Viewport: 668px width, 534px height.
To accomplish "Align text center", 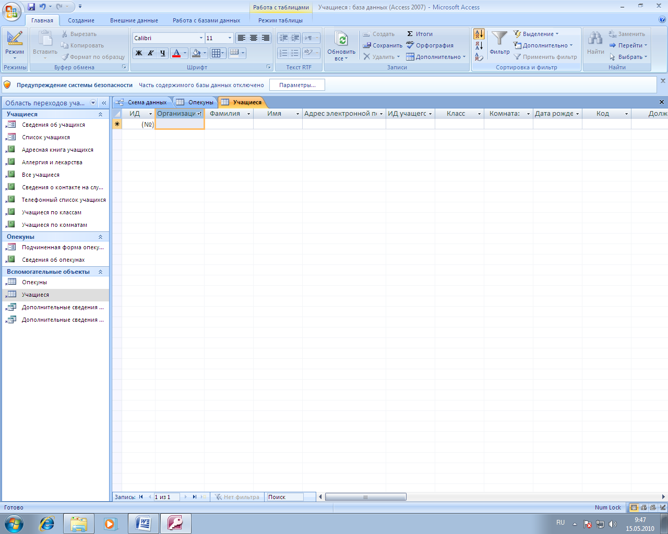I will (x=253, y=38).
